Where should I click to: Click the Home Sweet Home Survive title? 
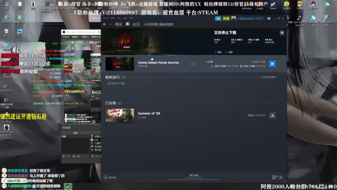tap(158, 62)
